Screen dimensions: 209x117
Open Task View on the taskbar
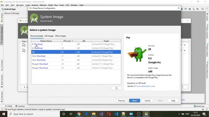point(71,114)
